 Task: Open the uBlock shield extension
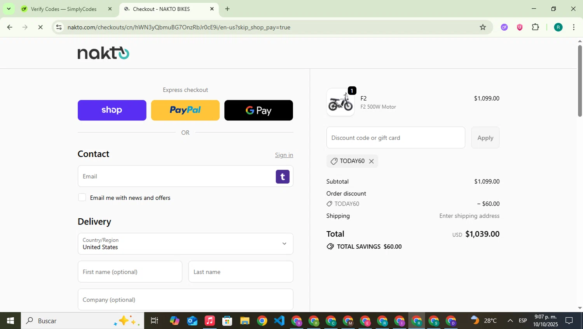[520, 27]
